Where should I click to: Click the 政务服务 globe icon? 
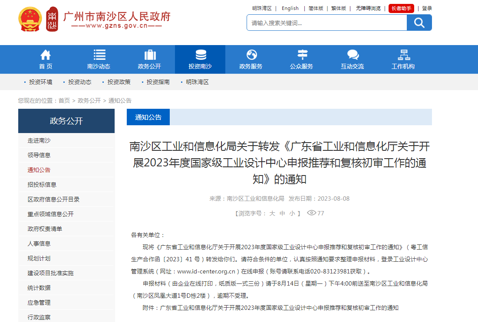click(251, 55)
